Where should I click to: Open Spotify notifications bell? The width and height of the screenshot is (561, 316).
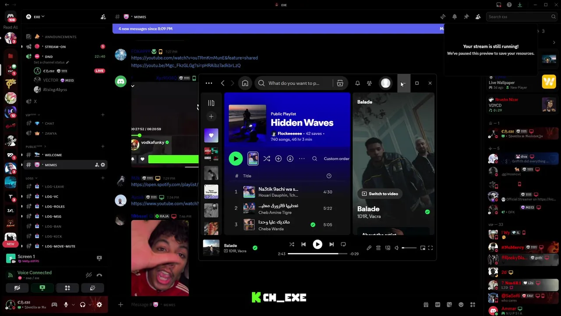358,83
